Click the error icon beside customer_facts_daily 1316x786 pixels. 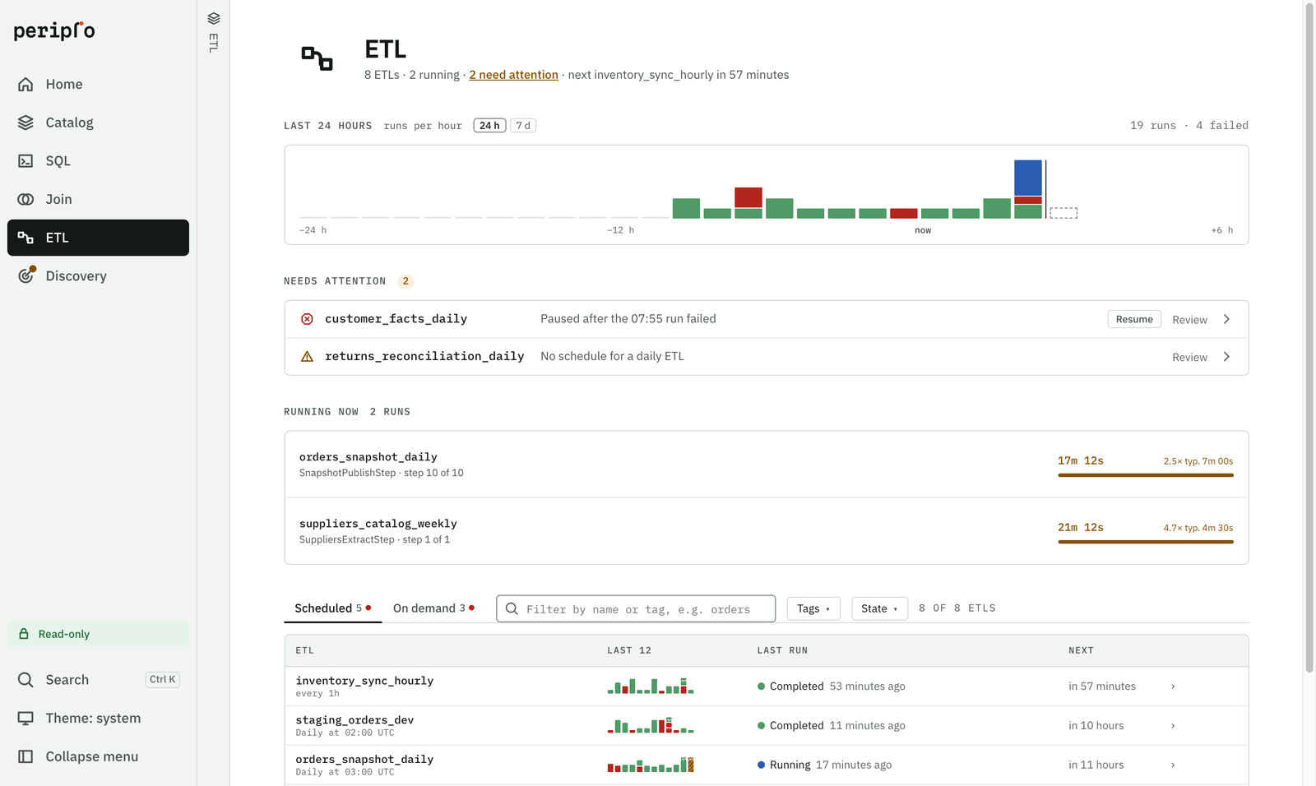click(x=307, y=319)
